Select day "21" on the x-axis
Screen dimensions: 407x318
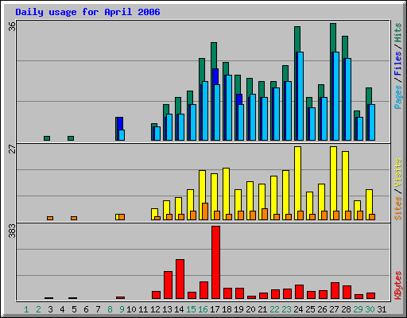coord(262,309)
